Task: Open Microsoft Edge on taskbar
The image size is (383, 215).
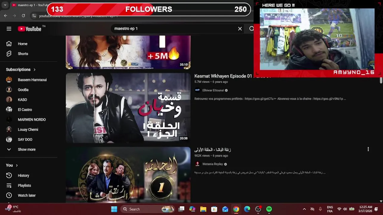Action: click(247, 209)
